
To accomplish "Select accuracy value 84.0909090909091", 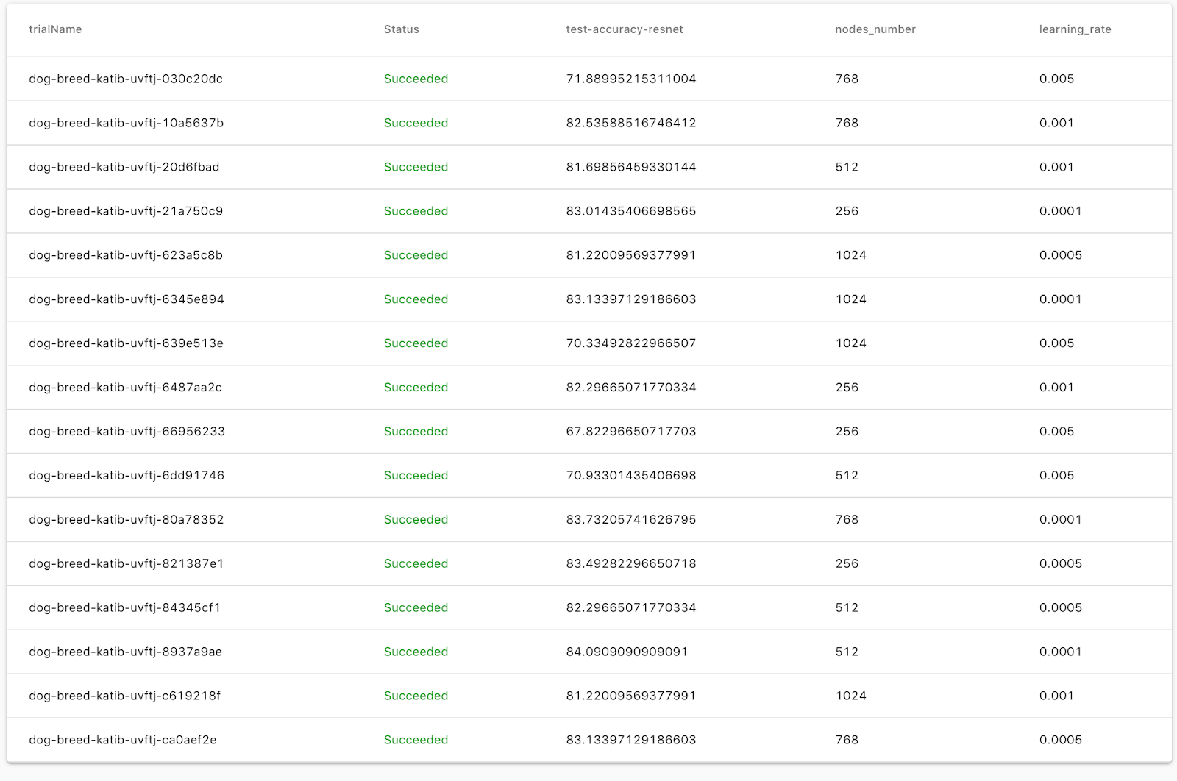I will (627, 652).
